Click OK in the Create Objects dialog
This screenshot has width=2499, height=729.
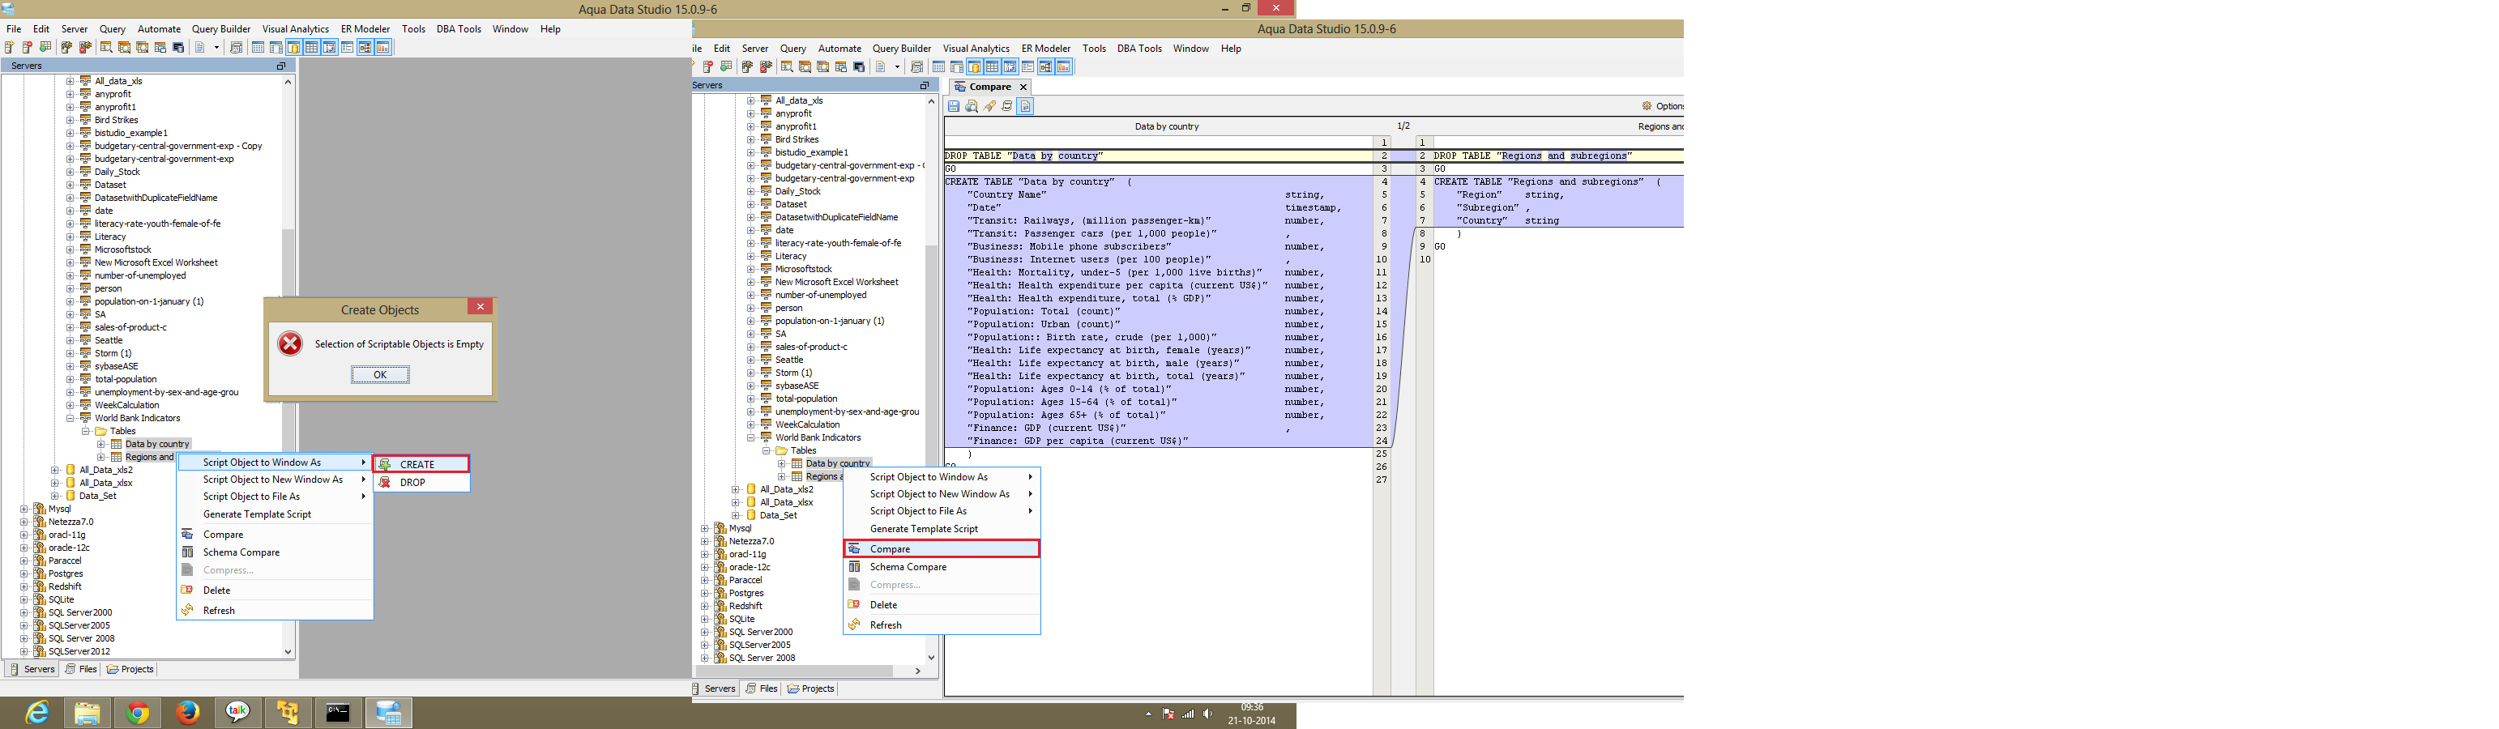tap(380, 375)
